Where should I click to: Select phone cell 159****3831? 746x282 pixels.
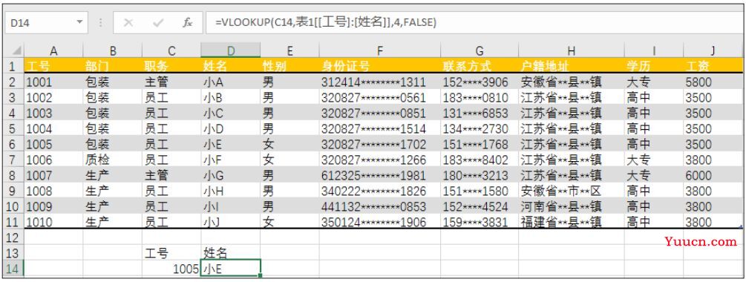pyautogui.click(x=480, y=222)
